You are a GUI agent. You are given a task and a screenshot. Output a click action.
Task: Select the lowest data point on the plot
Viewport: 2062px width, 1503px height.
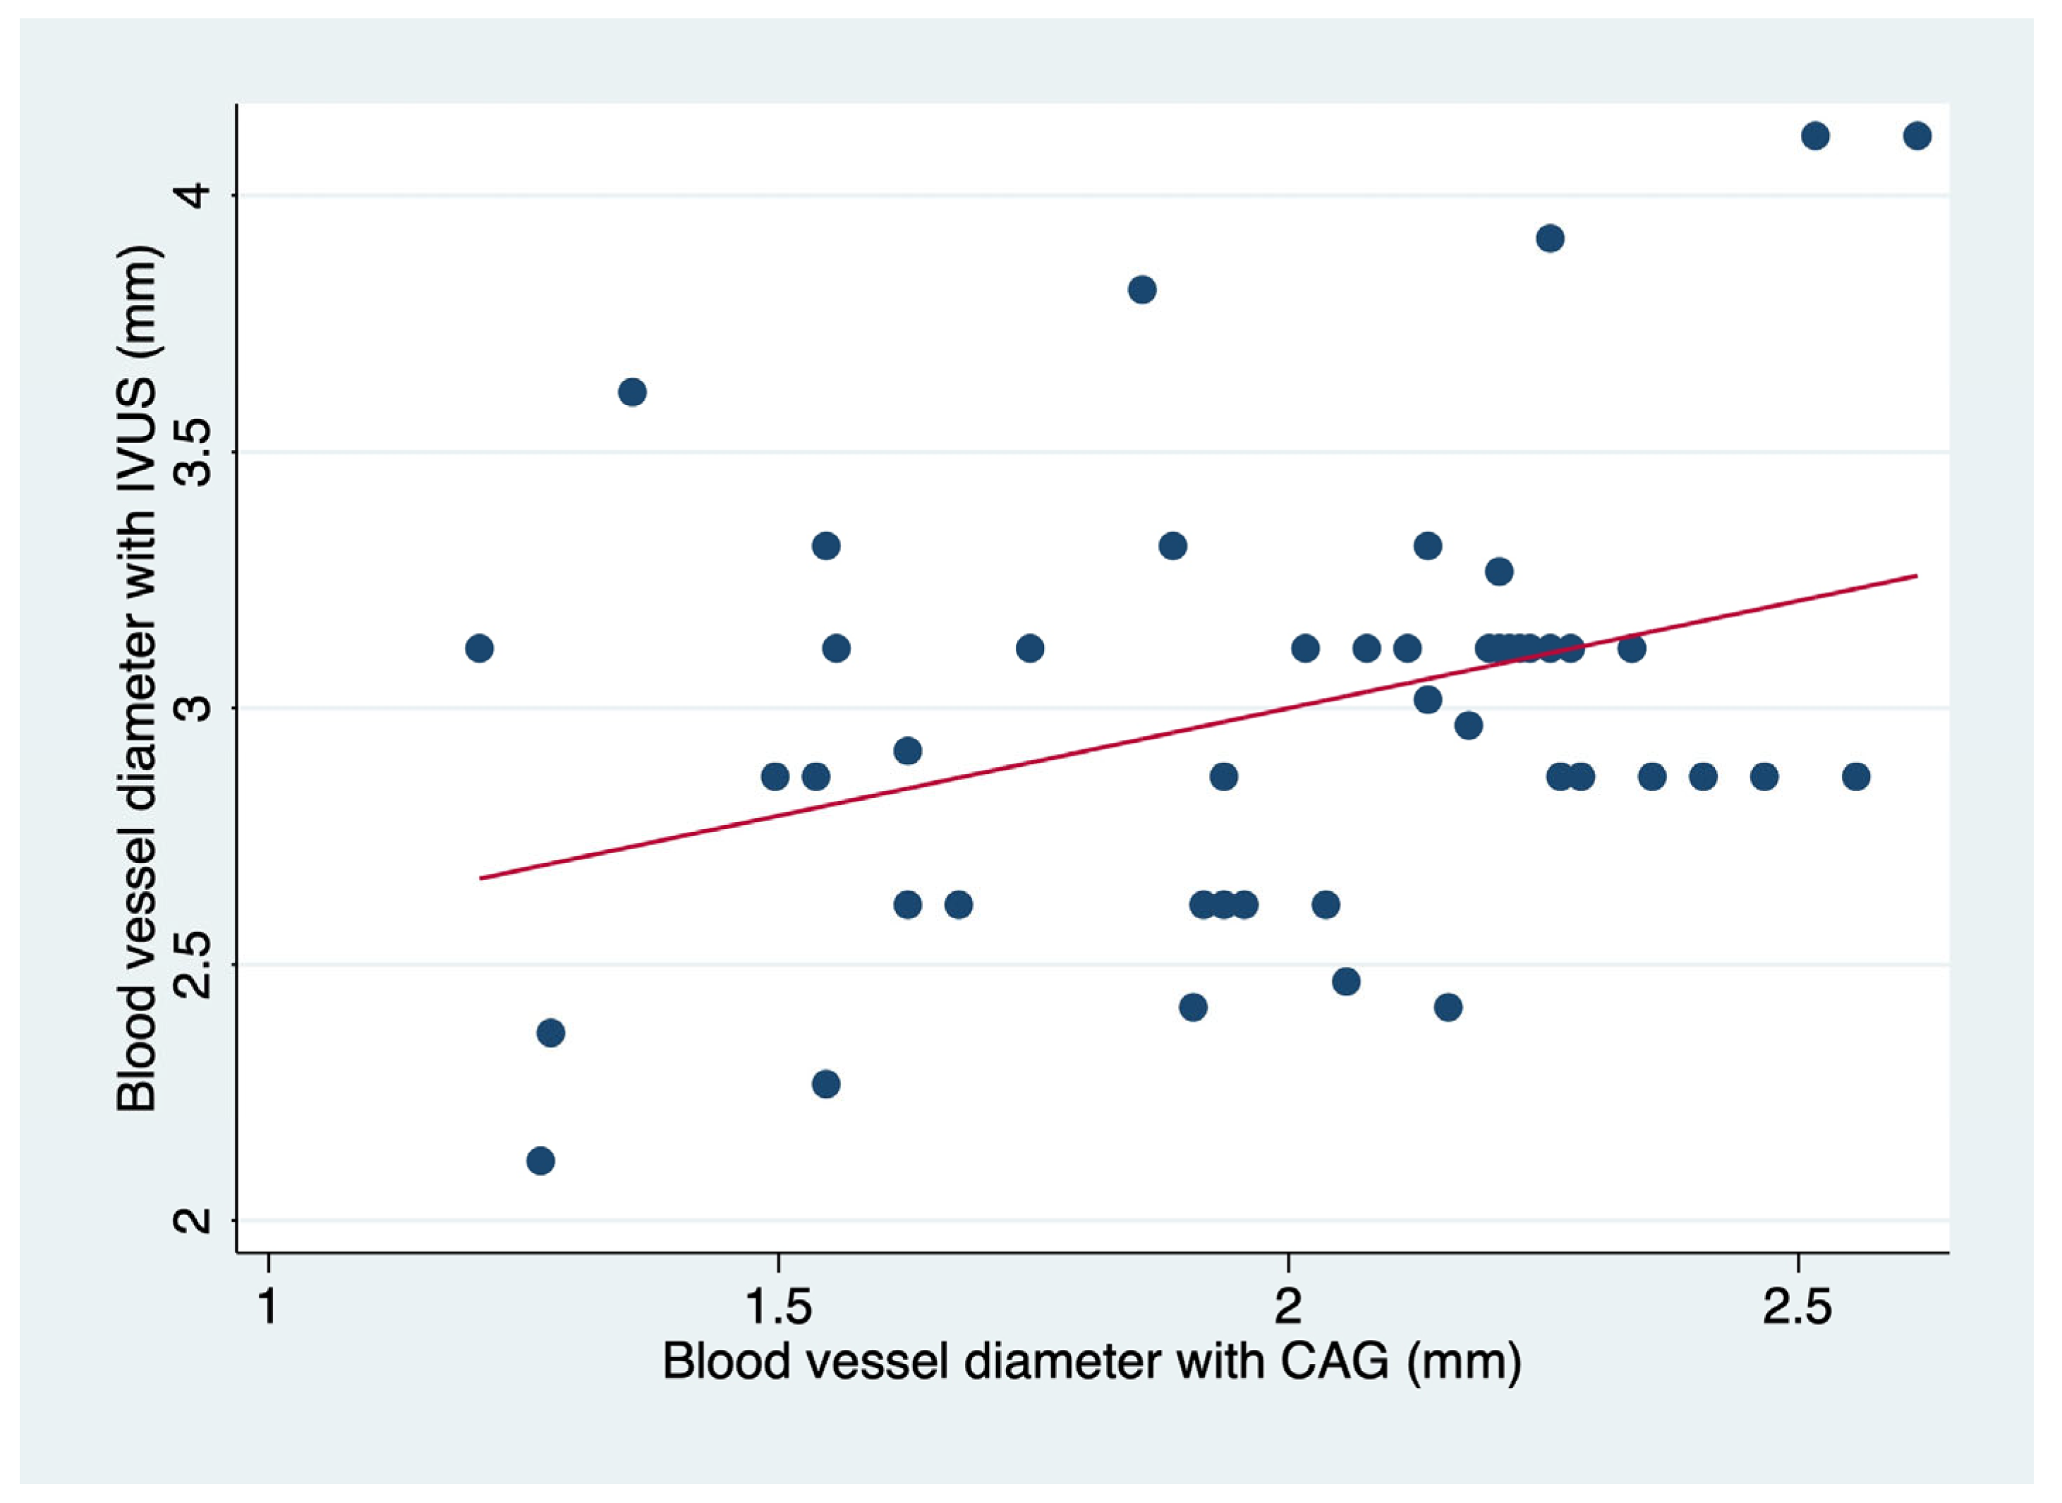(540, 1161)
